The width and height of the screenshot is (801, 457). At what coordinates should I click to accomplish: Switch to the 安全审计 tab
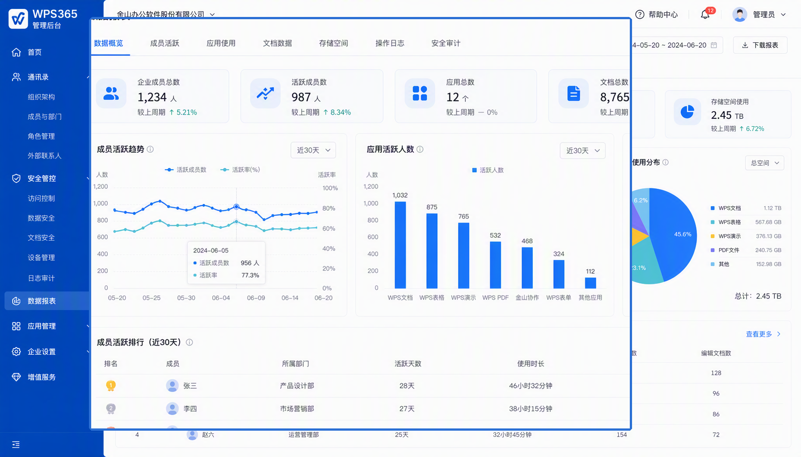click(446, 43)
